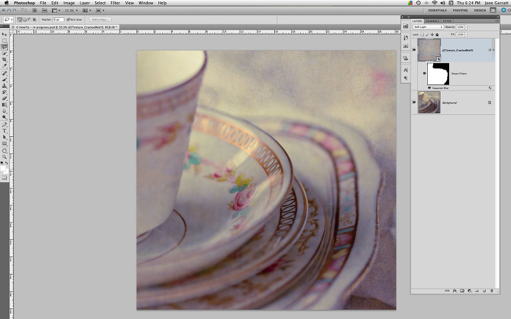Open the Filter menu
The width and height of the screenshot is (511, 319).
tap(115, 3)
